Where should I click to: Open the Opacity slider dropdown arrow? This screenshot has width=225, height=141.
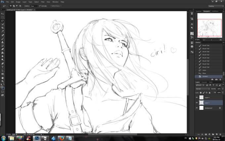point(223,89)
